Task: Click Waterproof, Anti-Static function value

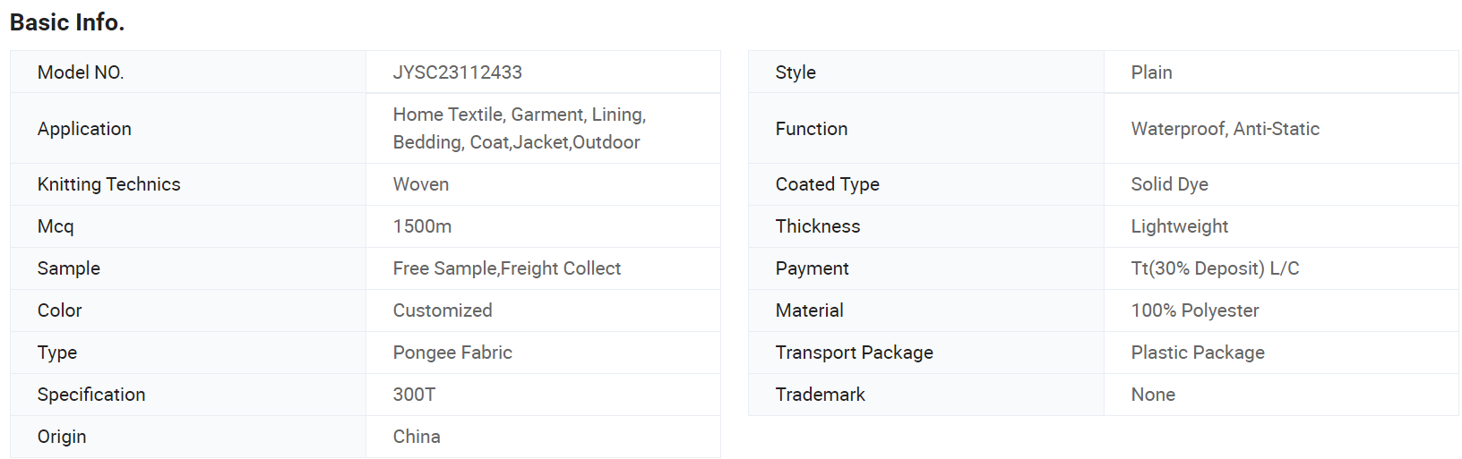Action: click(x=1225, y=129)
